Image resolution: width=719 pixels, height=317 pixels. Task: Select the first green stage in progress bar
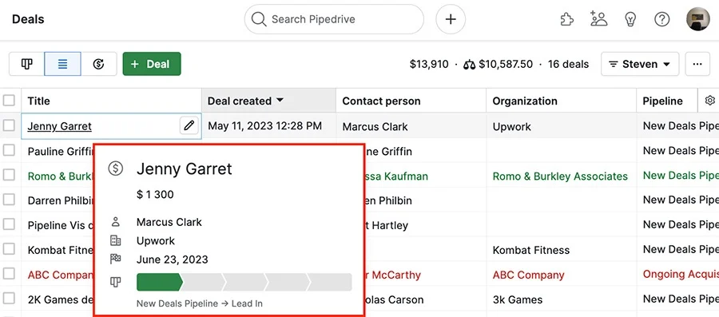pos(159,282)
